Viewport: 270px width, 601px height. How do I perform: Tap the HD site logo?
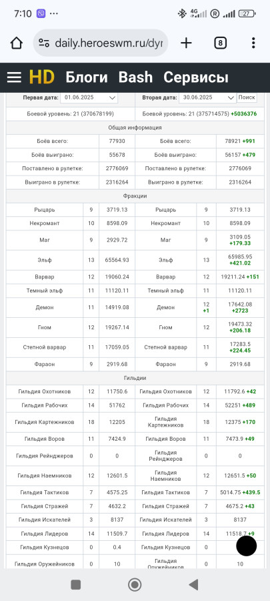click(42, 77)
